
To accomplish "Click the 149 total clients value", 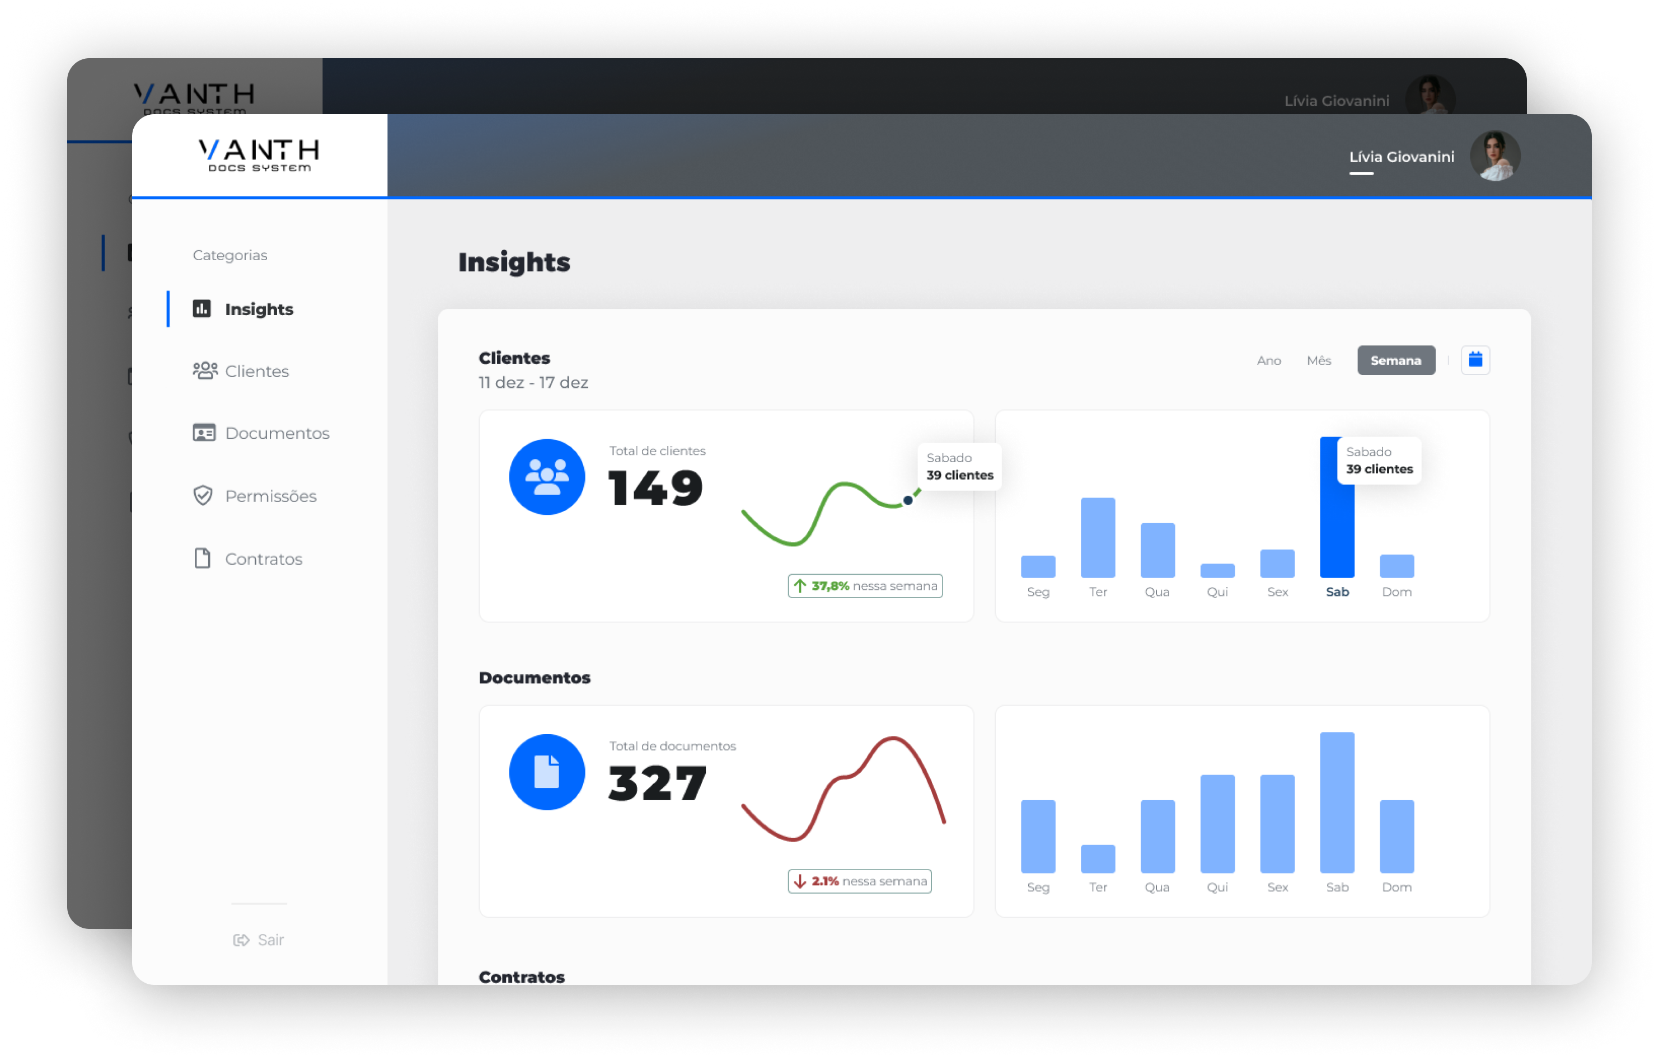I will pyautogui.click(x=655, y=487).
